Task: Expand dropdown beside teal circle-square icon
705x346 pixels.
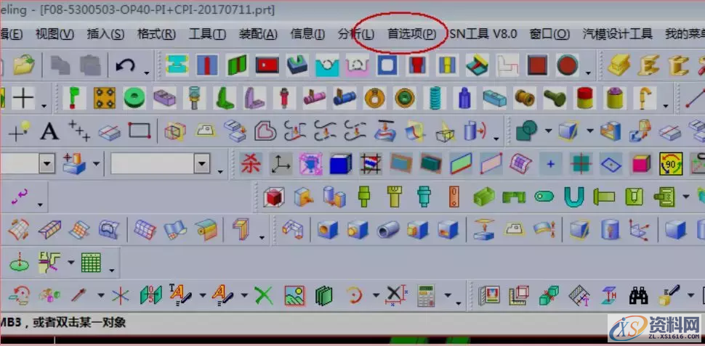Action: tap(548, 131)
